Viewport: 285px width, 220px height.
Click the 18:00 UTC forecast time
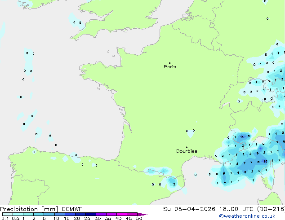[236, 209]
